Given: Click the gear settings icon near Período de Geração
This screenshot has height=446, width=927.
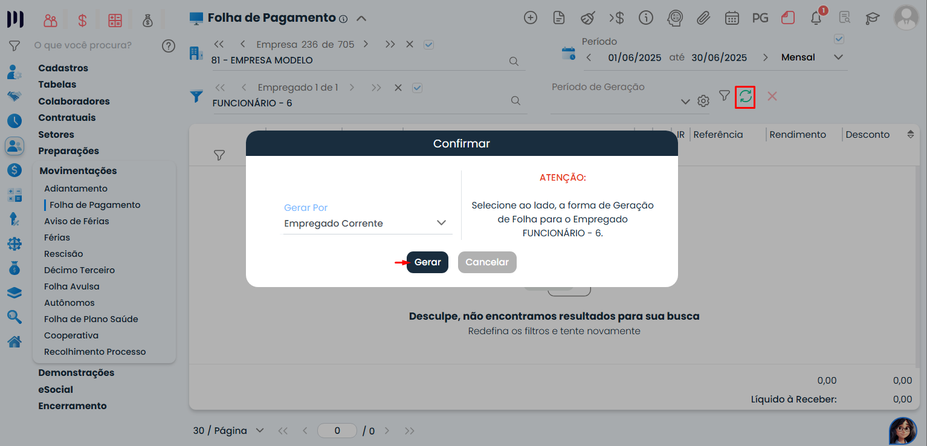Looking at the screenshot, I should point(703,101).
